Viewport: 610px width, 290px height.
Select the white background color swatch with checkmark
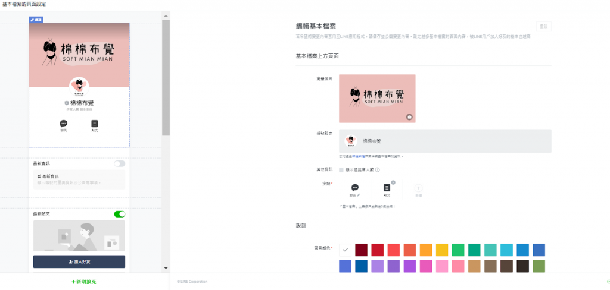click(345, 250)
